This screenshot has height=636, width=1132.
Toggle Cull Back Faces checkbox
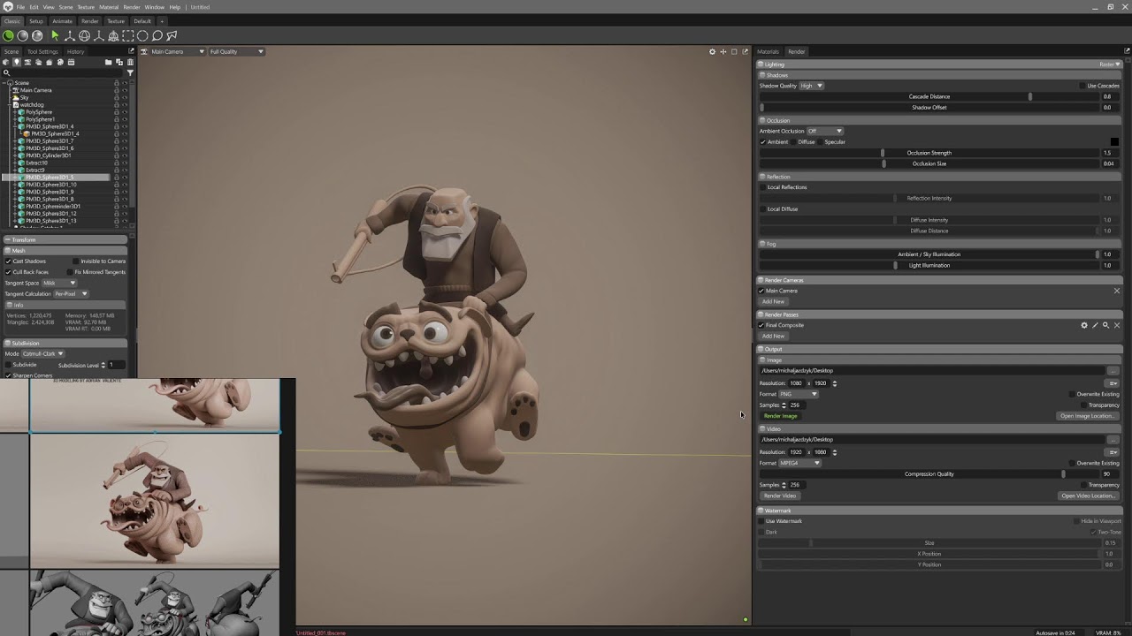(9, 272)
